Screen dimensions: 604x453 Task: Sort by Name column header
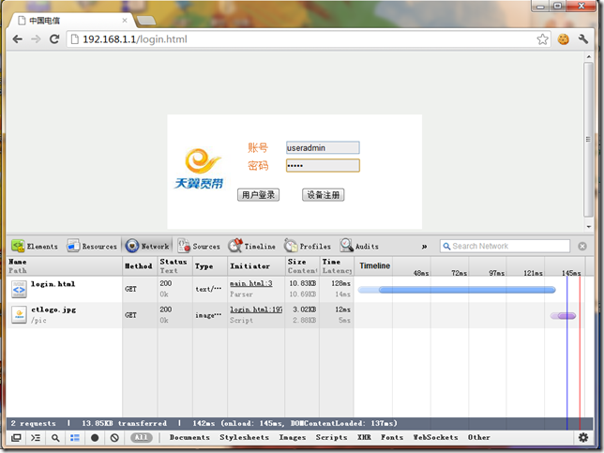point(64,265)
